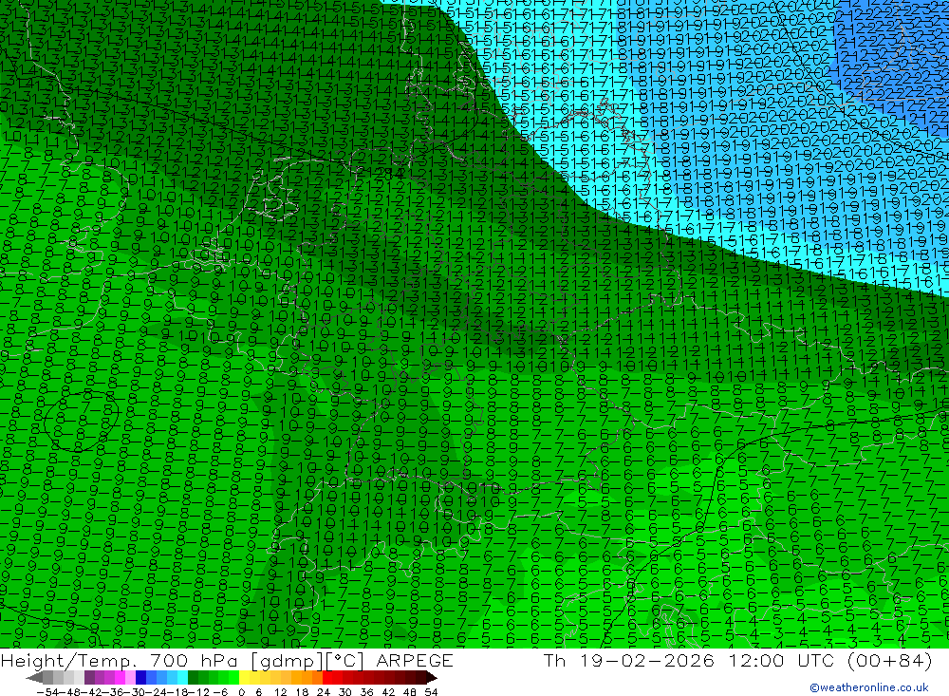Select the yellow legend swatch above 0
Image resolution: width=949 pixels, height=696 pixels.
click(x=244, y=678)
